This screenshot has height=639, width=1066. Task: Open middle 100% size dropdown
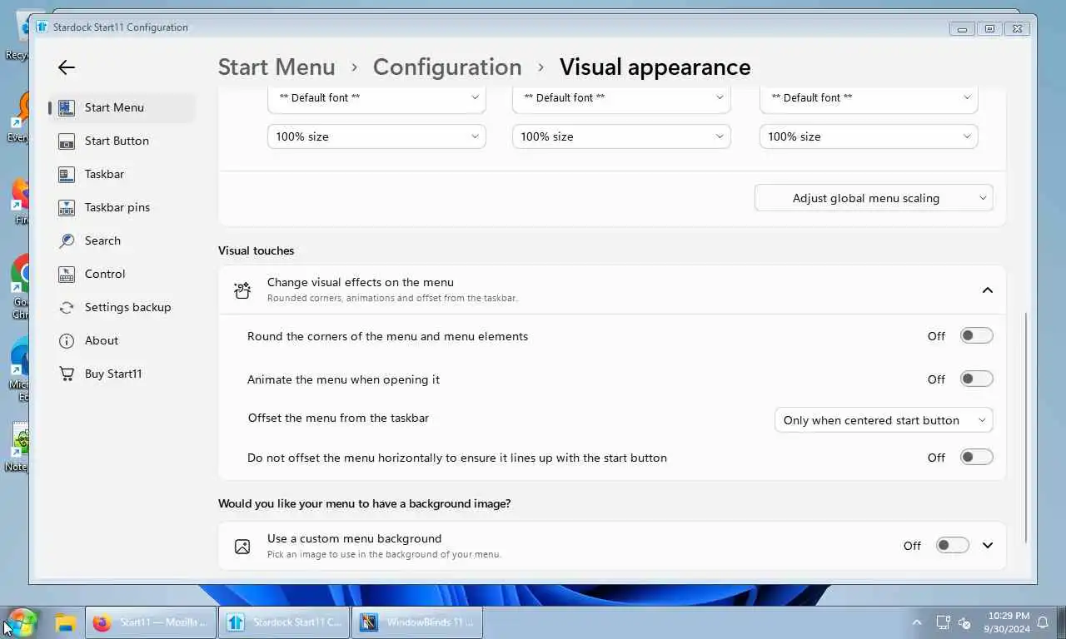coord(621,136)
